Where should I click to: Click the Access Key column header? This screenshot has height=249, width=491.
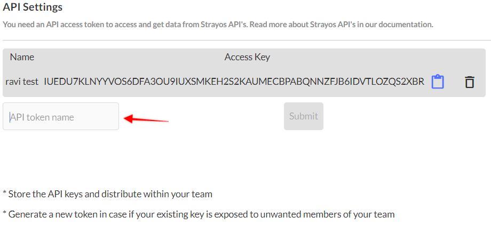[247, 57]
